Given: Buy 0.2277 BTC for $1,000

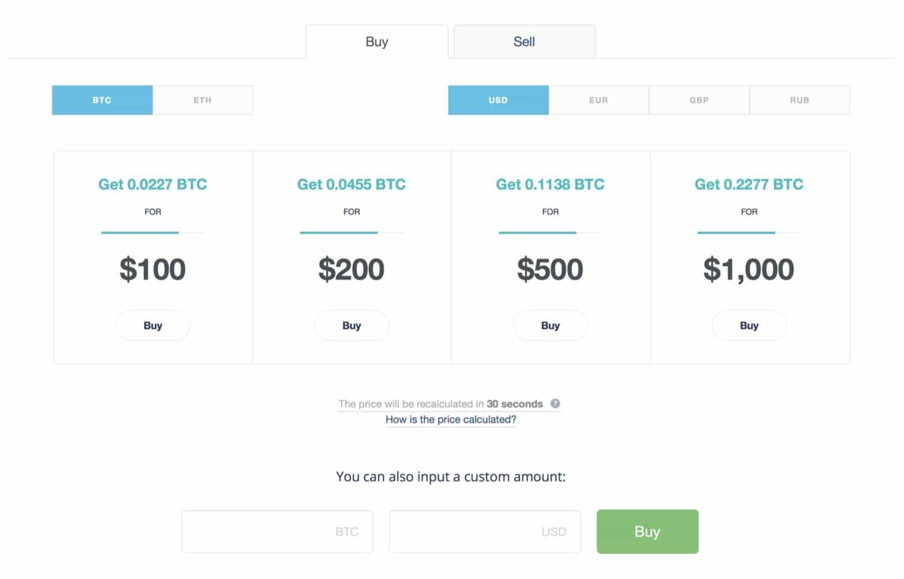Looking at the screenshot, I should 749,325.
